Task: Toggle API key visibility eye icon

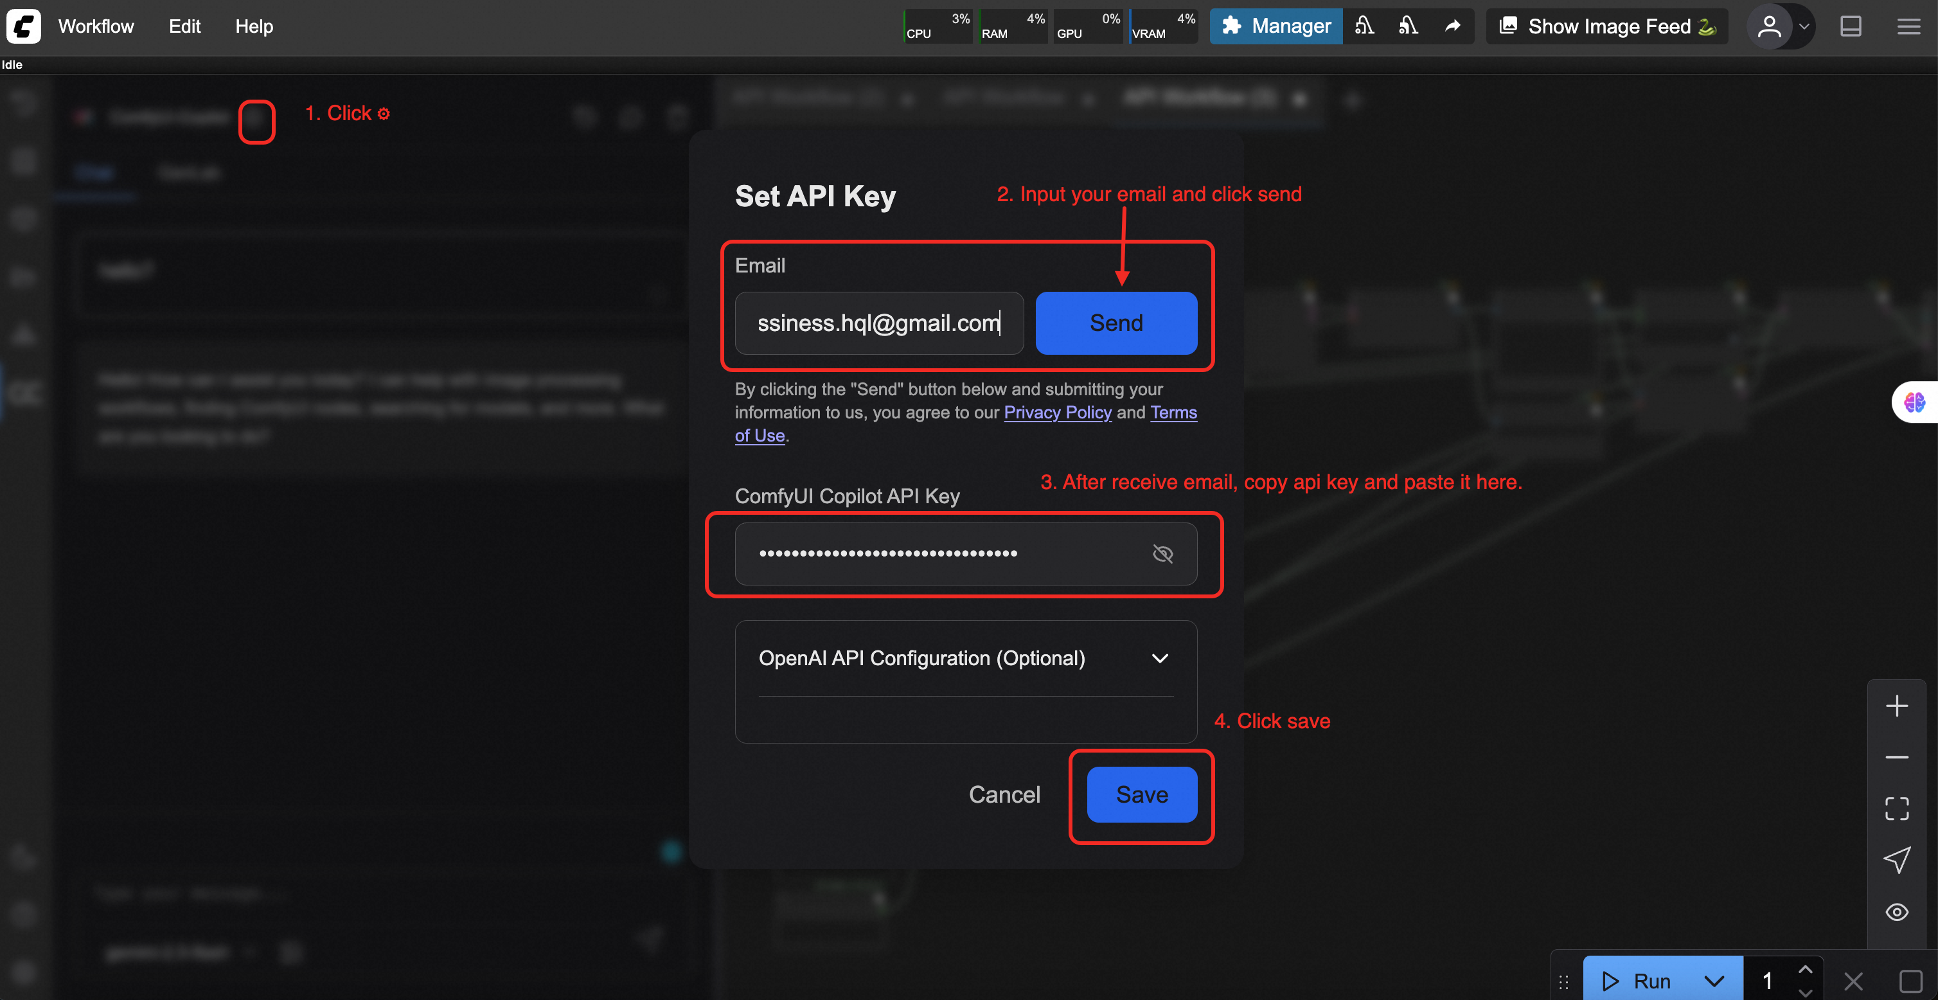Action: click(1162, 554)
